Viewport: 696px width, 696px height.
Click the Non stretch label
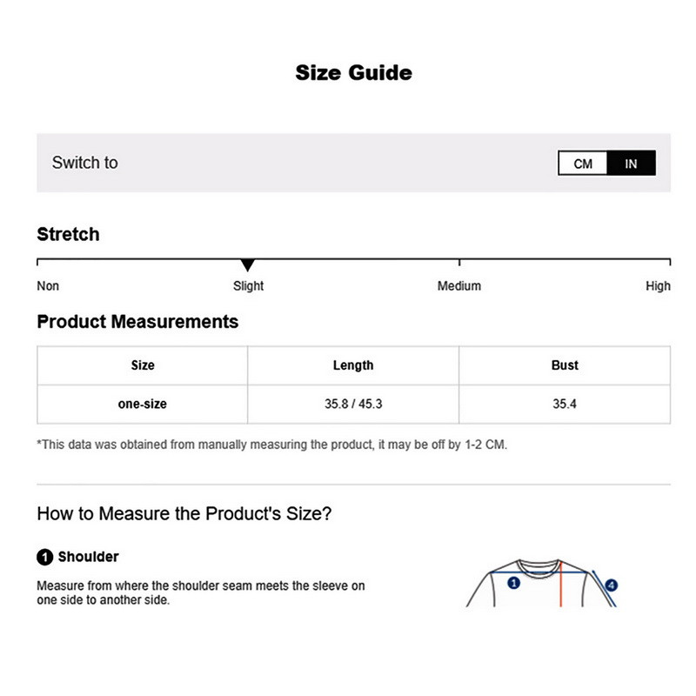pyautogui.click(x=48, y=286)
